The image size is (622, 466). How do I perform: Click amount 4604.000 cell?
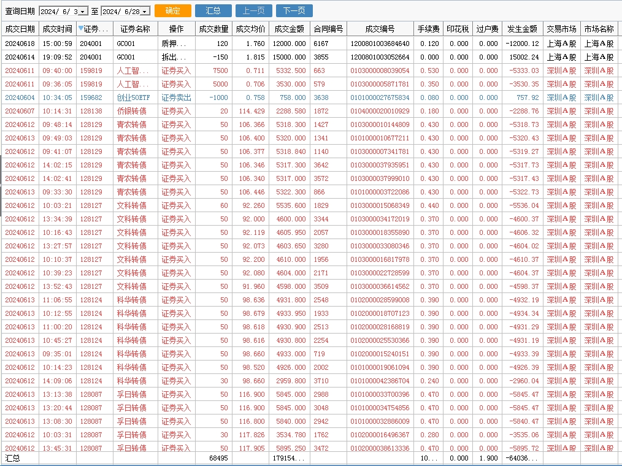click(x=289, y=273)
